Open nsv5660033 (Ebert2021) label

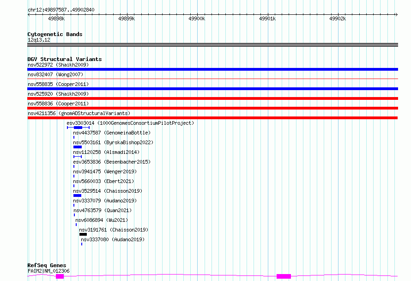pos(103,181)
